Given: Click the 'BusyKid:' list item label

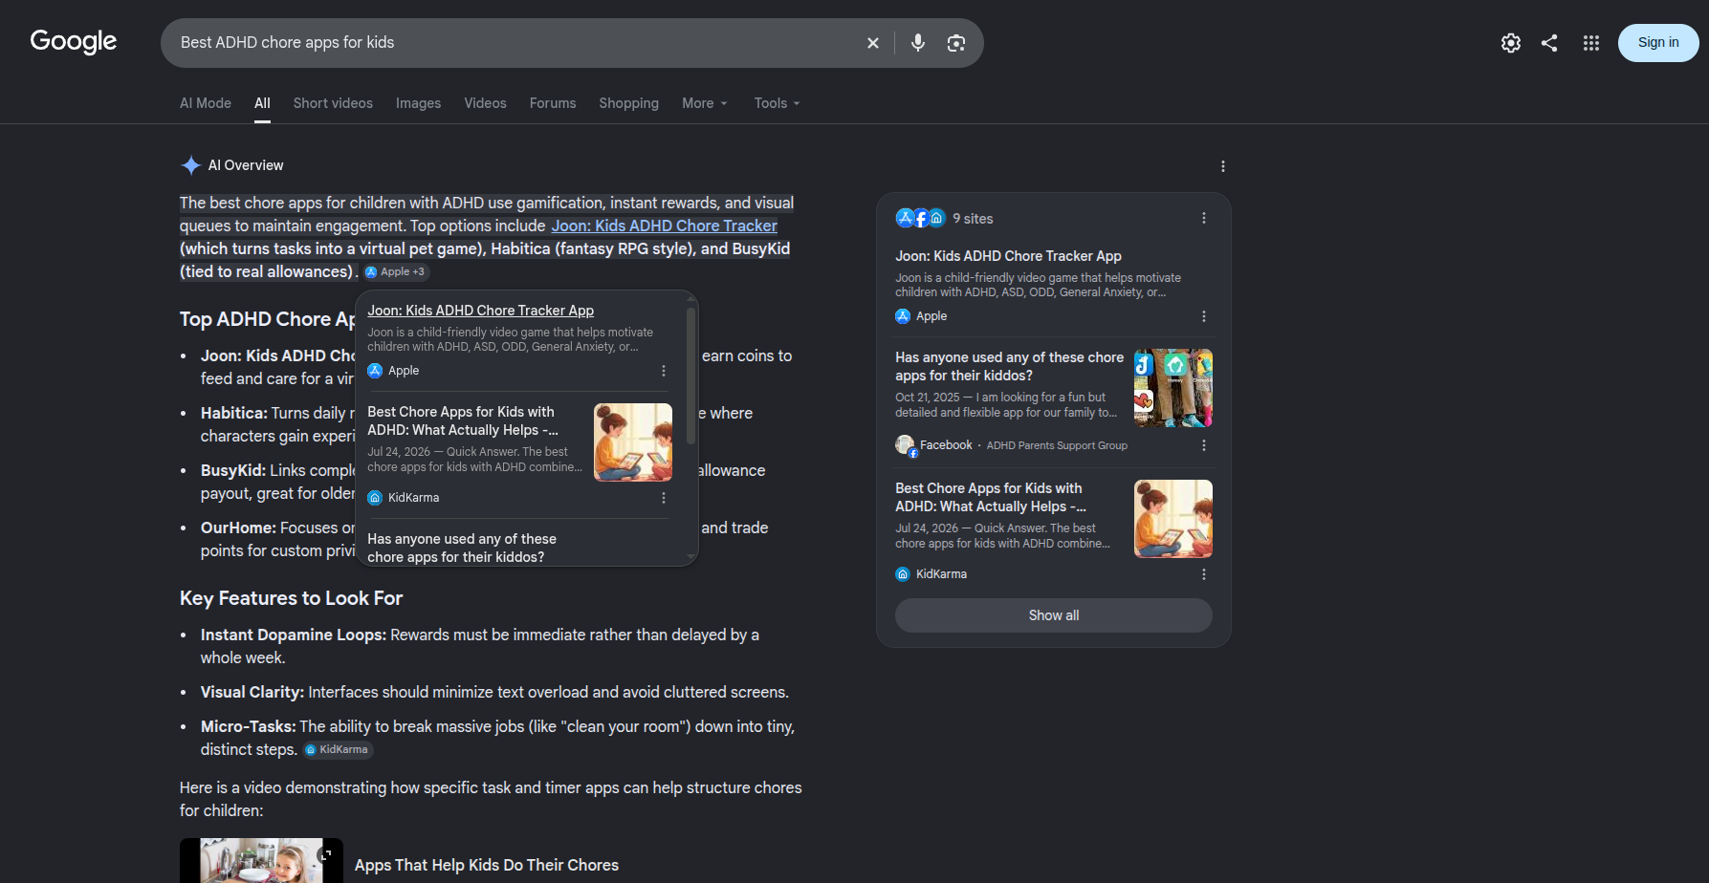Looking at the screenshot, I should point(233,471).
